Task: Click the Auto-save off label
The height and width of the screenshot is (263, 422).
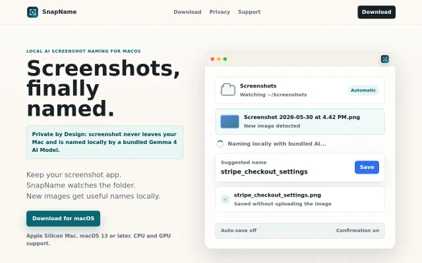Action: (239, 231)
